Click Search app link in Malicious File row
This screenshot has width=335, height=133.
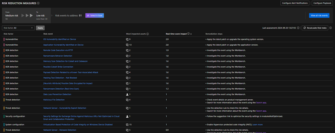coord(261,103)
